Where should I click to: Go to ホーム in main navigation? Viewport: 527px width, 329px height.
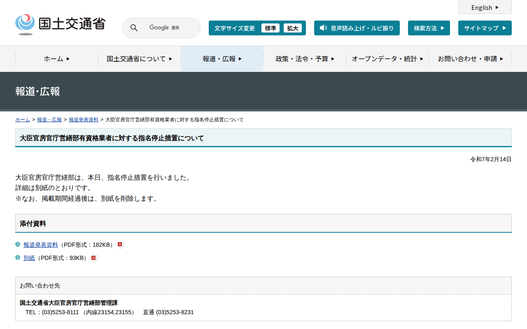click(57, 59)
